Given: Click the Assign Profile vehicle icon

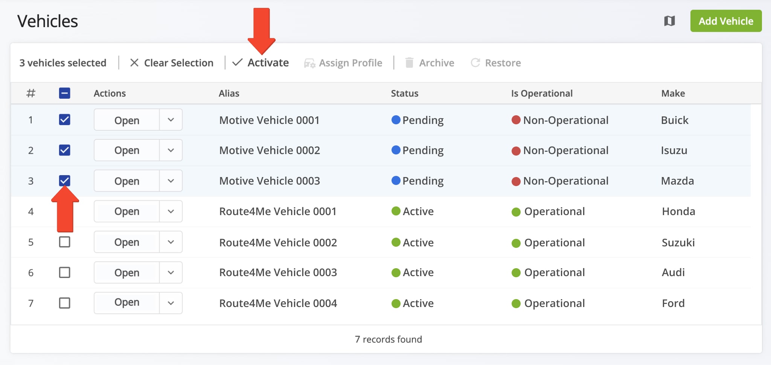Looking at the screenshot, I should tap(309, 63).
